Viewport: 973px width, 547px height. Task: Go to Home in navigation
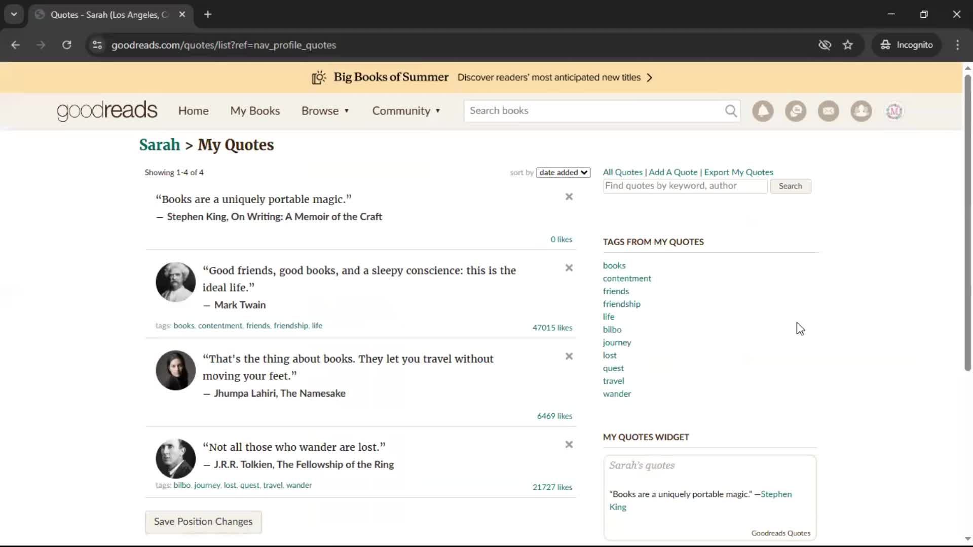193,110
